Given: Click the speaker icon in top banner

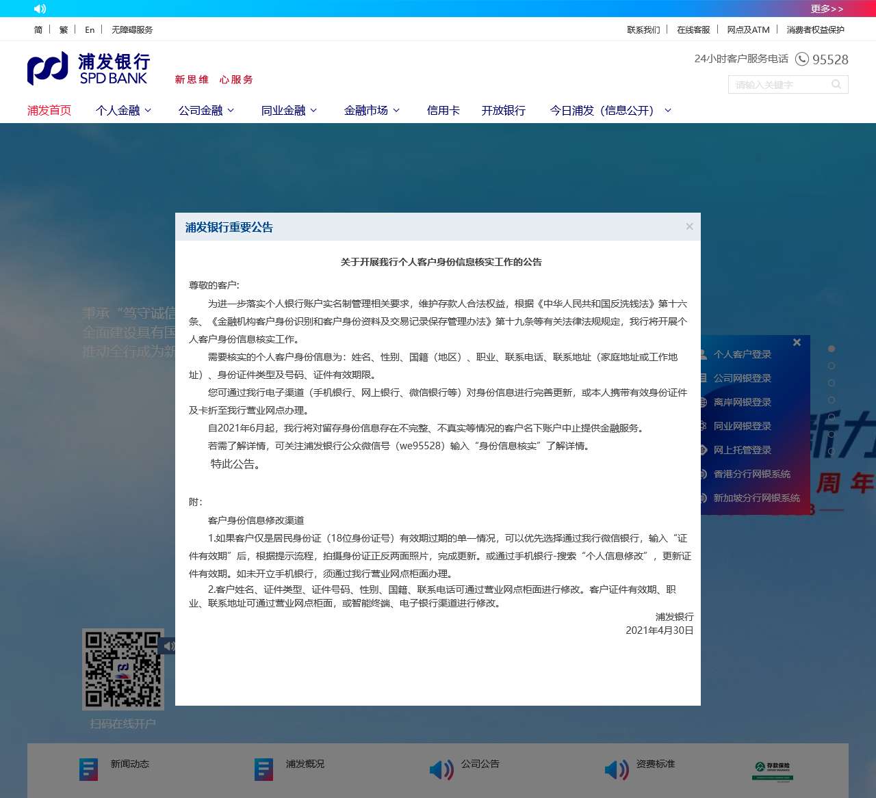Looking at the screenshot, I should pos(40,9).
